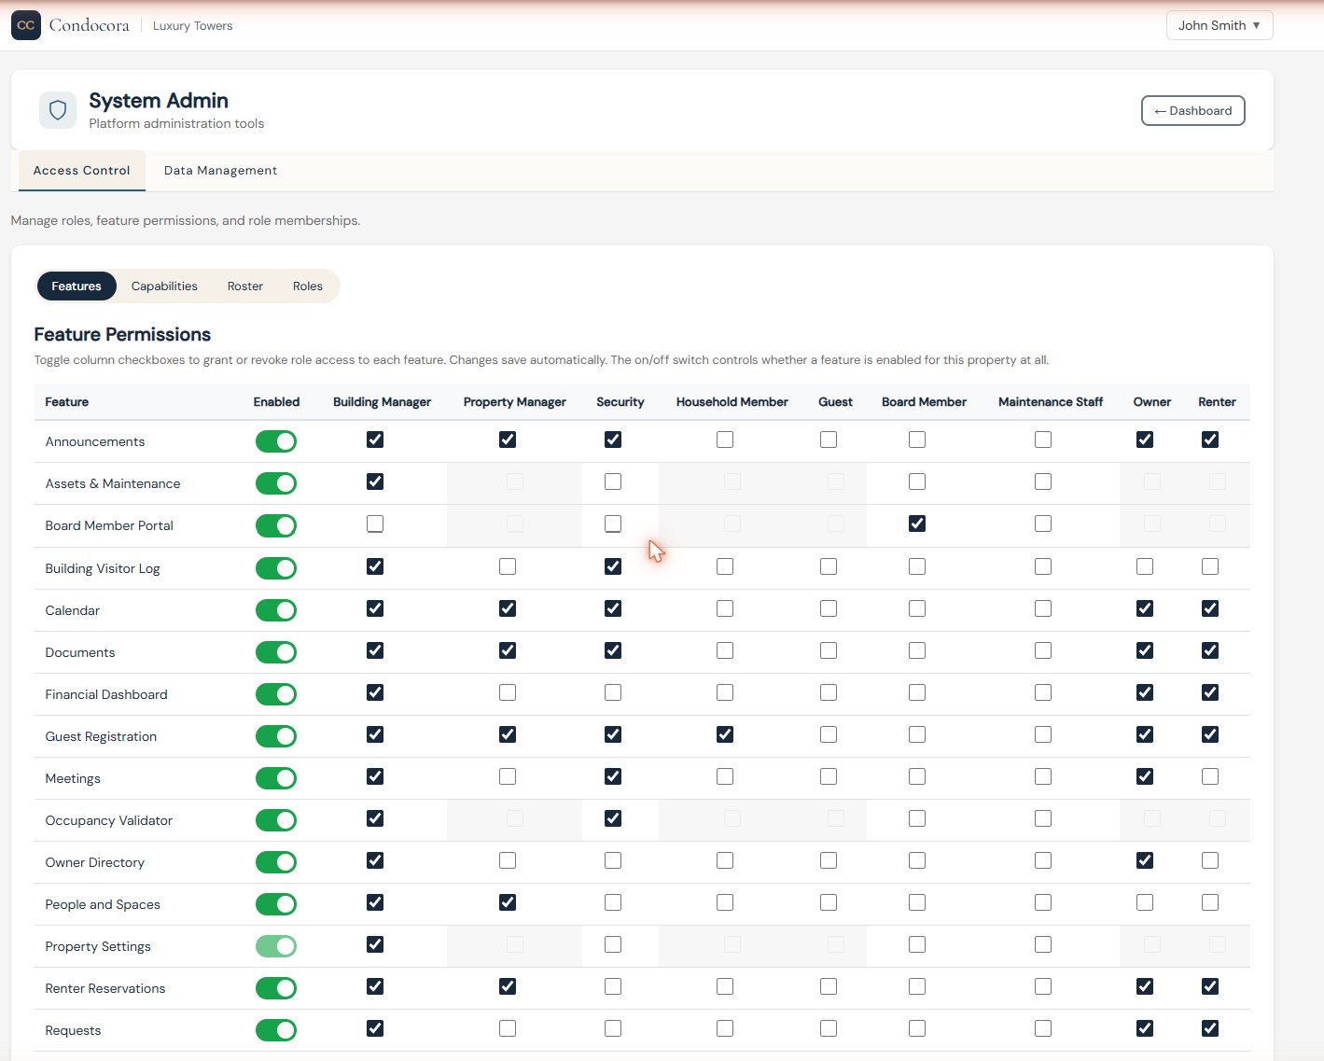1324x1061 pixels.
Task: Select the Financial Dashboard feature name
Action: [x=106, y=694]
